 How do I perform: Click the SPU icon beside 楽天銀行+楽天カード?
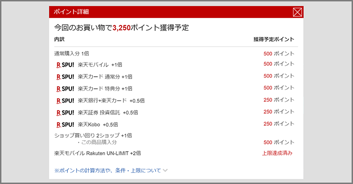[x=65, y=101]
